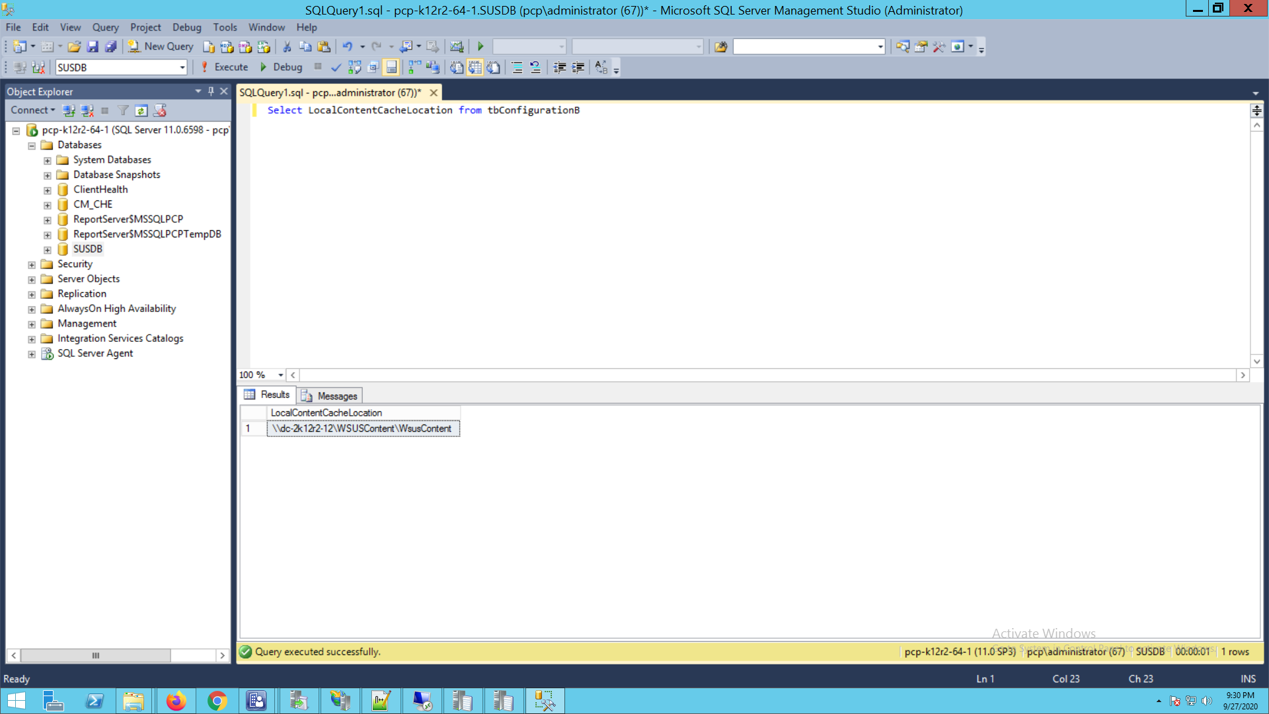Toggle the Object Explorer auto-hide pin
This screenshot has height=714, width=1269.
coord(211,91)
